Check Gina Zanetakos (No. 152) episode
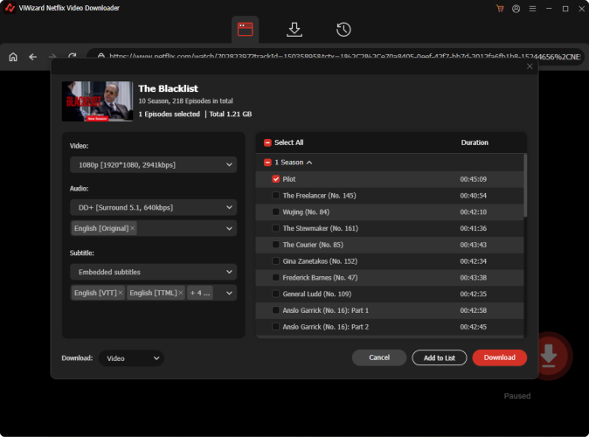Screen dimensions: 589x437 click(276, 261)
